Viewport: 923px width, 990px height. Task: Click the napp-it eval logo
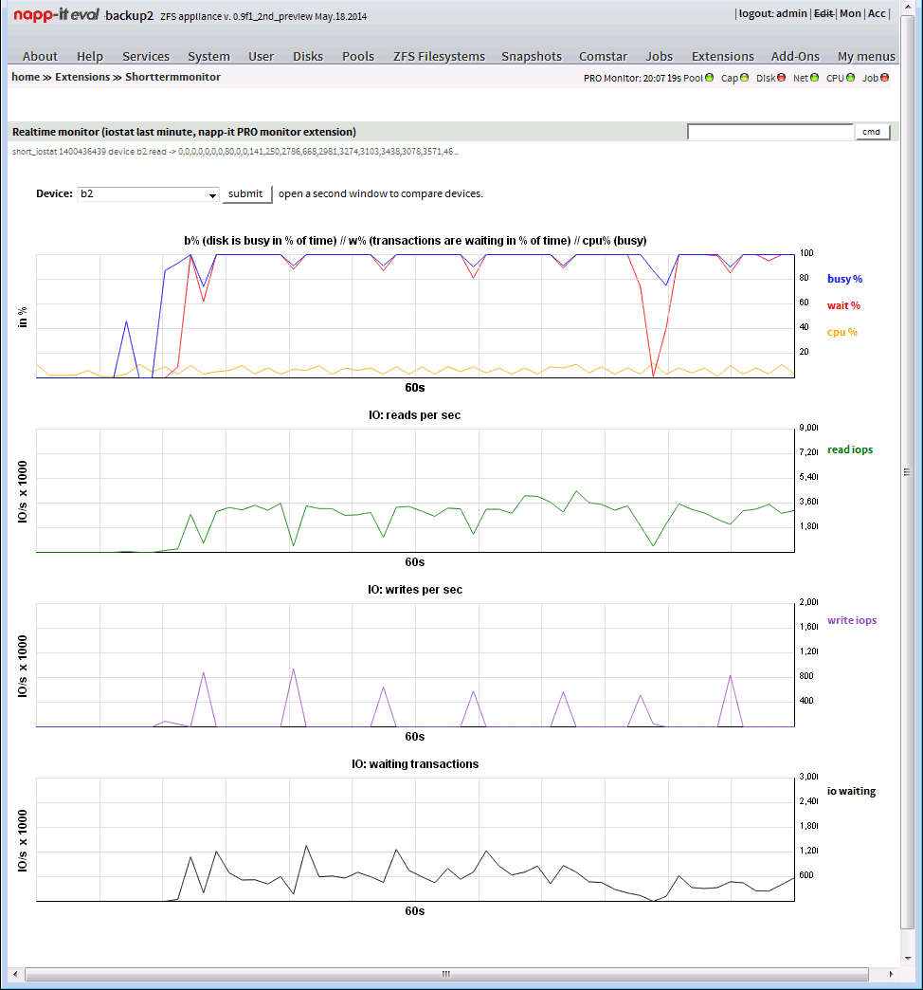pyautogui.click(x=56, y=15)
